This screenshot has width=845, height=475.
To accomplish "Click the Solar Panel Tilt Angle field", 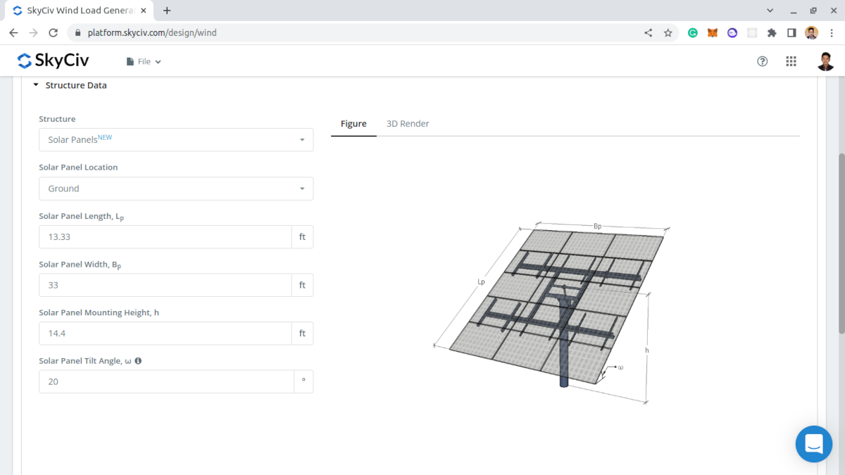I will click(166, 381).
